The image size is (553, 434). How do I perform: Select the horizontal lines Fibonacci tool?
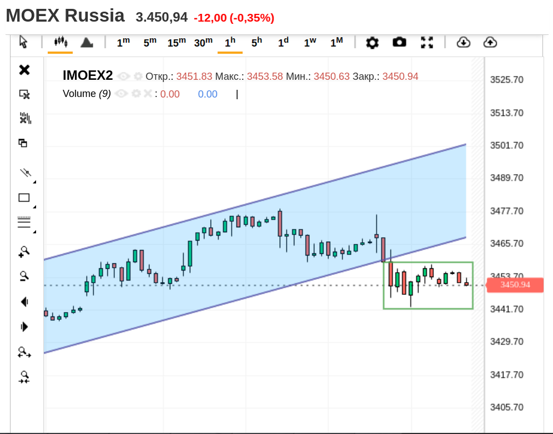[x=24, y=222]
